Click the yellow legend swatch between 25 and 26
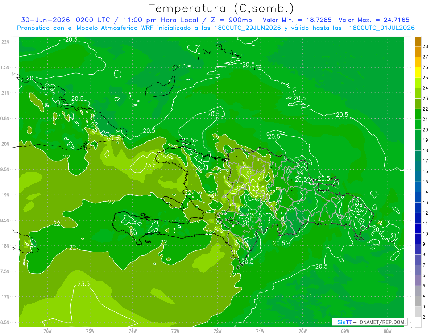This screenshot has height=336, width=435. [x=418, y=72]
